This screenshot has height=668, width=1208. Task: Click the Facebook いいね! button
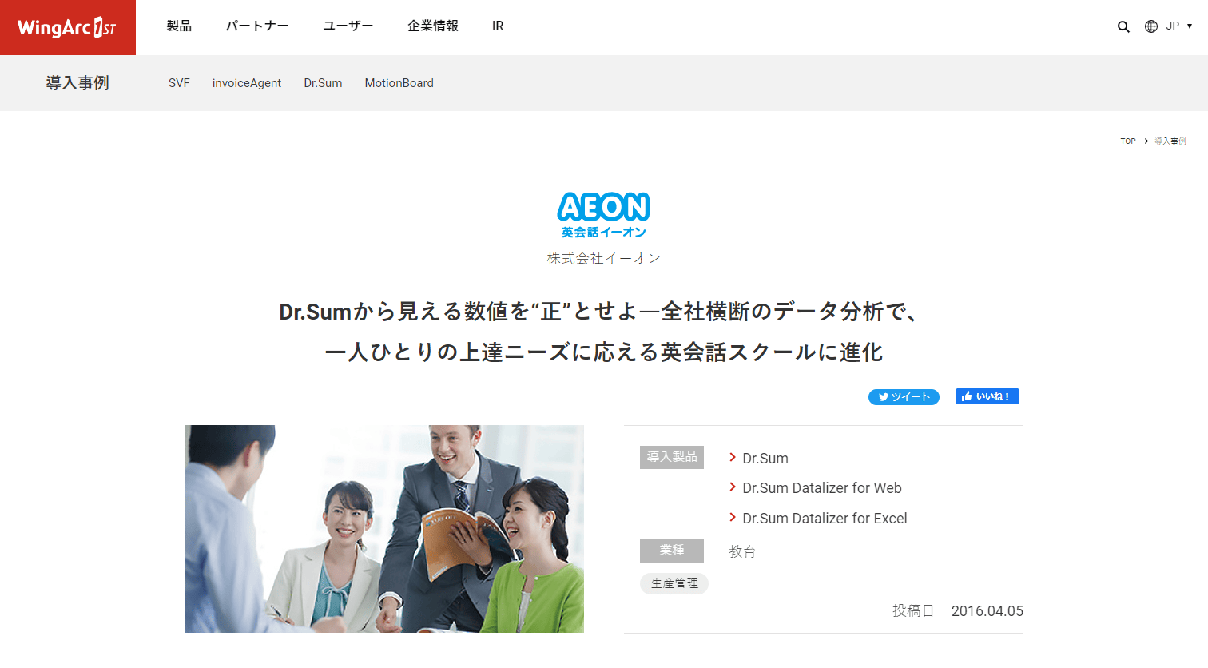click(987, 396)
